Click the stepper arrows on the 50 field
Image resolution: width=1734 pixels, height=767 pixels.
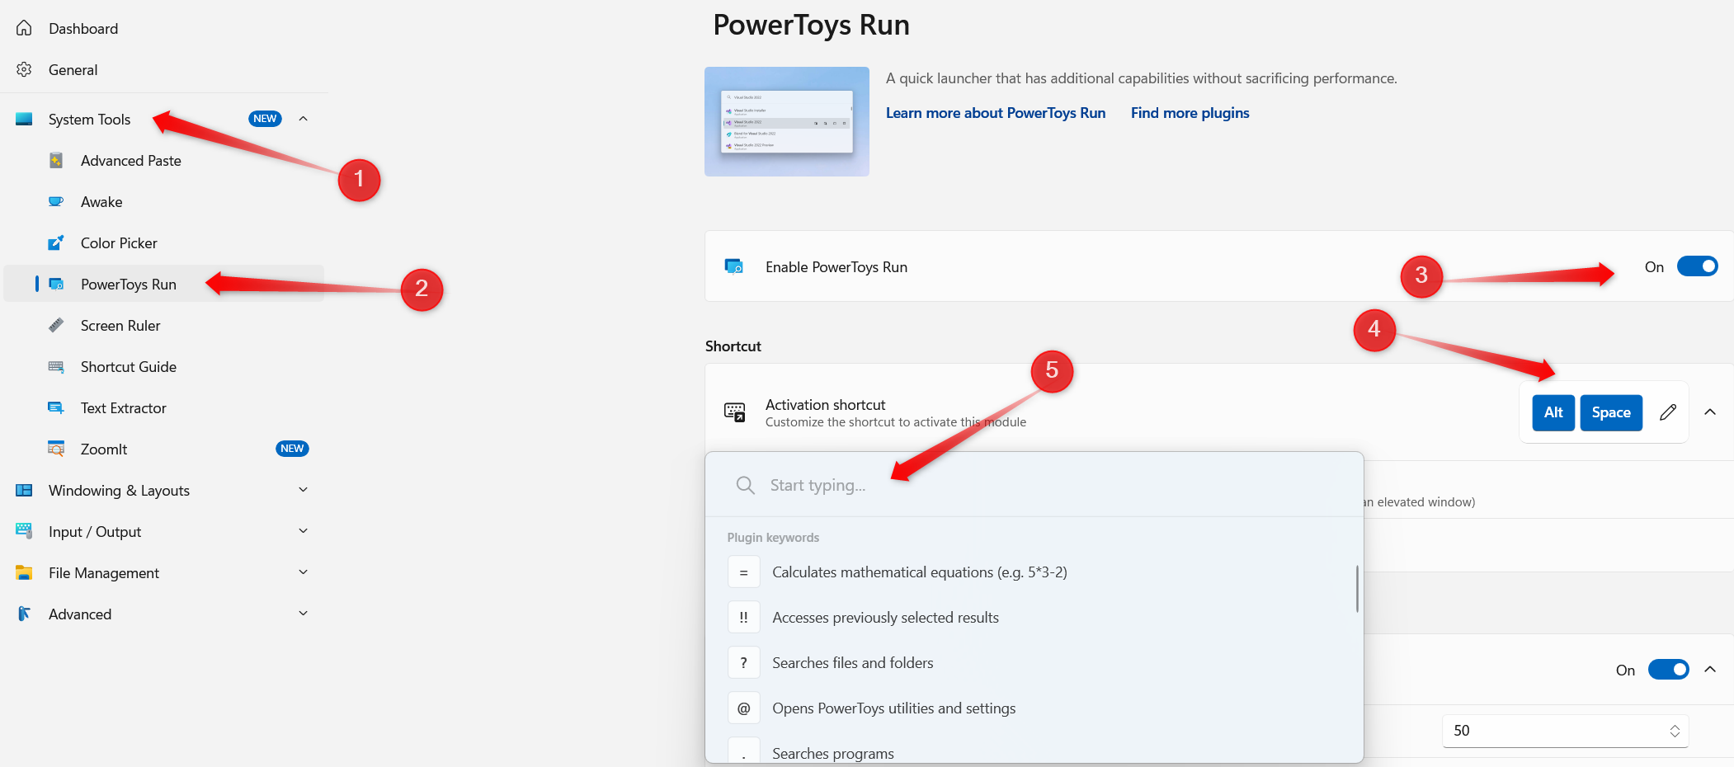[x=1675, y=731]
